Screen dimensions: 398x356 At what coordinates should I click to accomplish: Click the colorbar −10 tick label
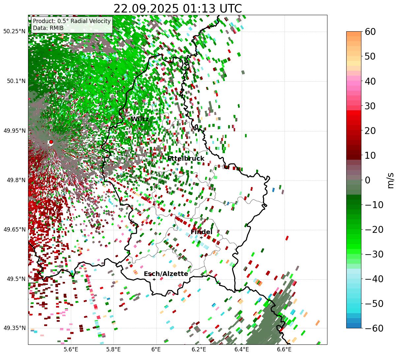click(374, 205)
